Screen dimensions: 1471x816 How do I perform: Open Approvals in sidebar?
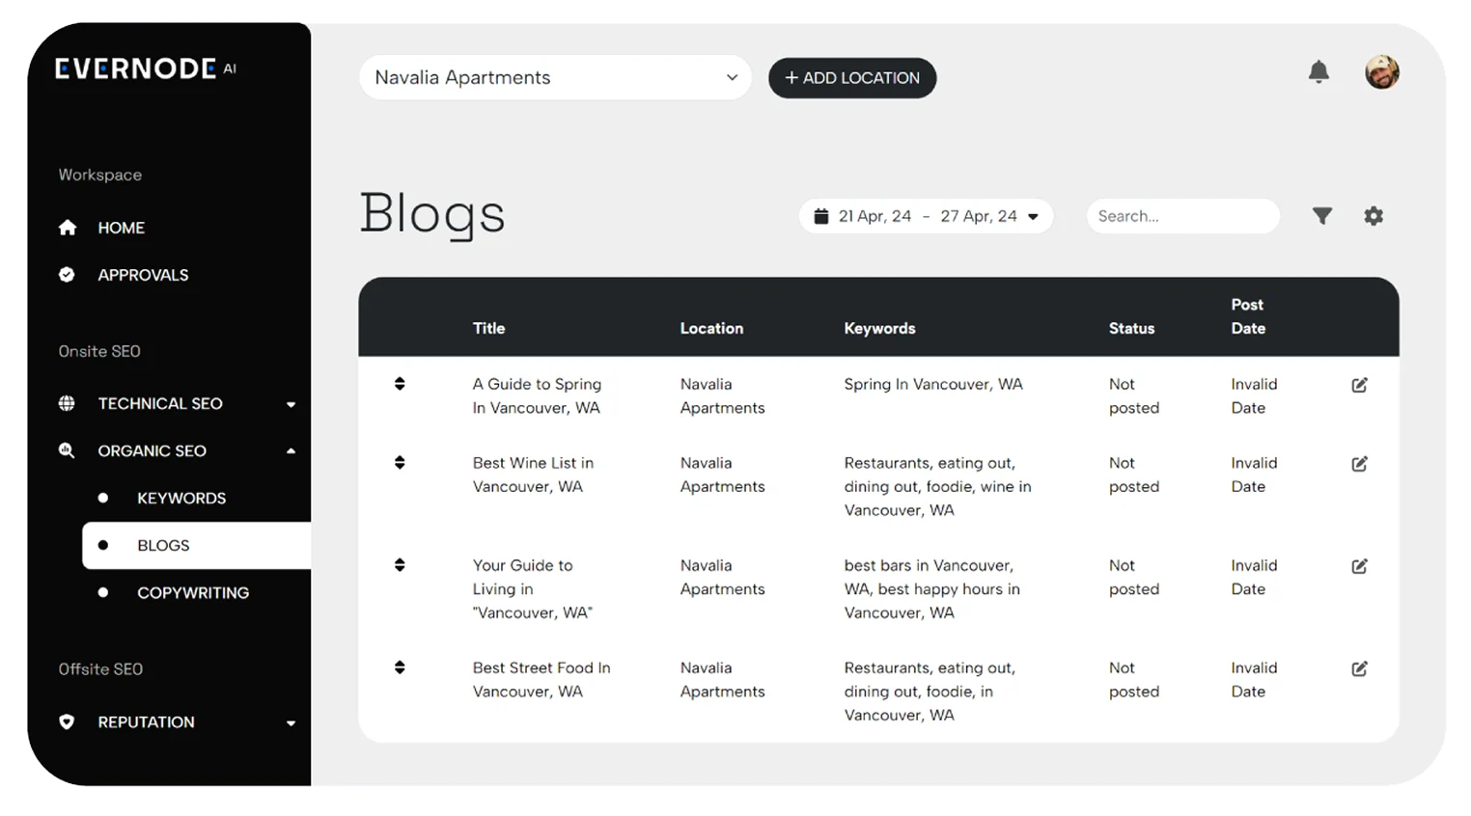click(x=143, y=275)
